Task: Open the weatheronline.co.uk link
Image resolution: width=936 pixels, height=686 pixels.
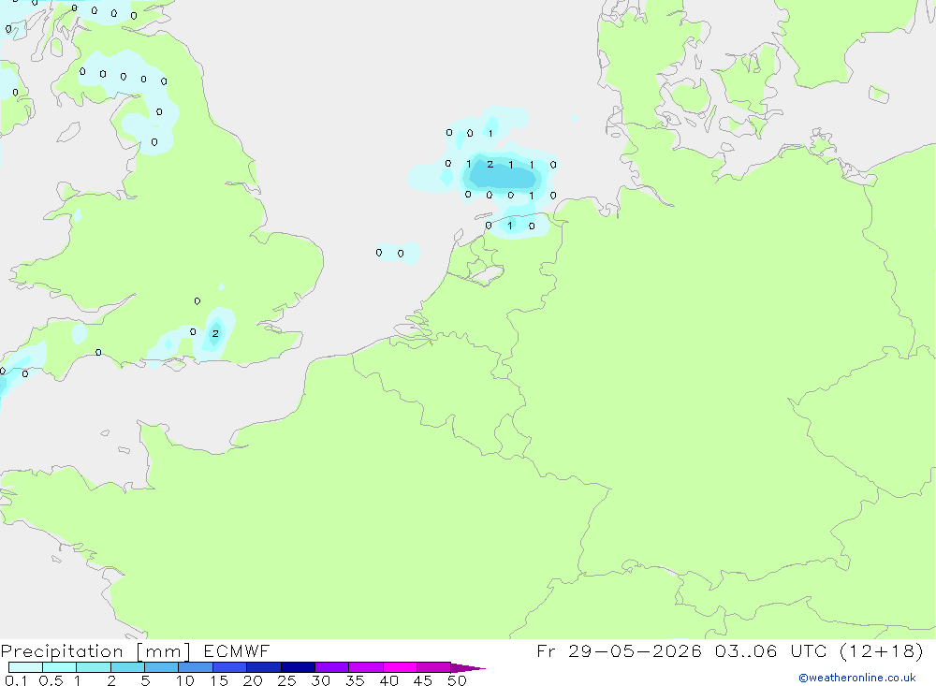Action: 857,678
